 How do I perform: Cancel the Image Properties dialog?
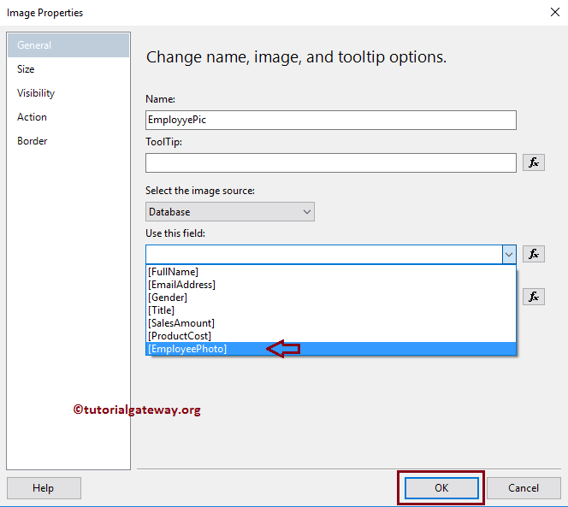(x=524, y=488)
